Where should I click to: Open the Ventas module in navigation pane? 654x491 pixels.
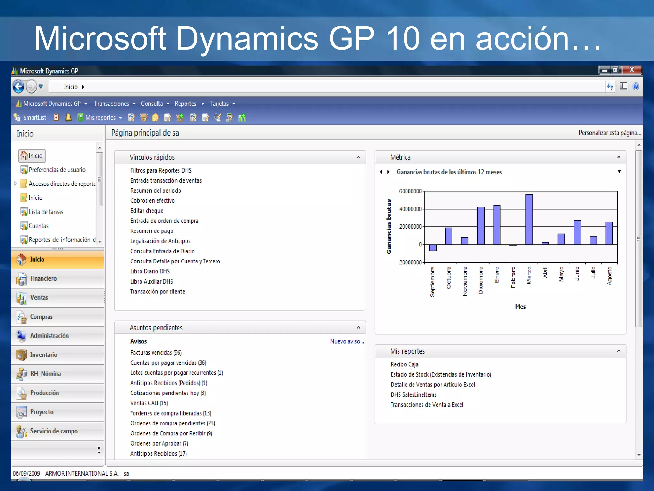[x=57, y=298]
